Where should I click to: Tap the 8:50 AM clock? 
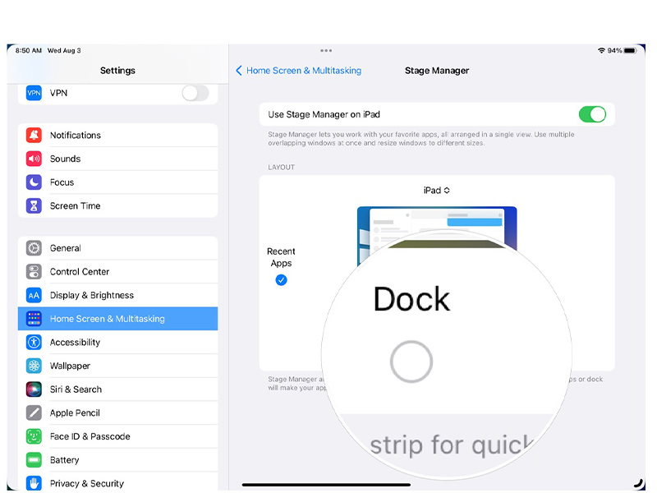point(29,50)
